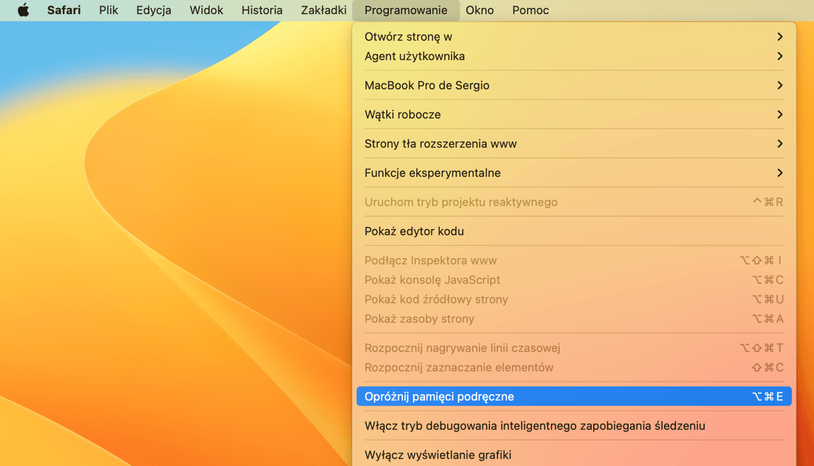
Task: Click the Edycja menu bar item
Action: point(153,10)
